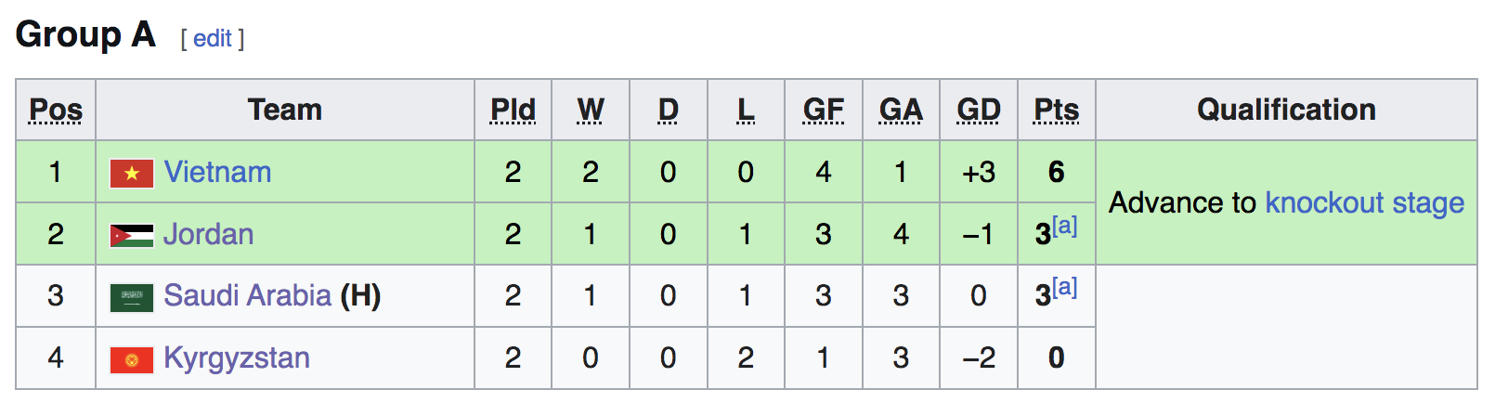Click the Saudi Arabia flag icon
The image size is (1495, 416).
coord(132,297)
